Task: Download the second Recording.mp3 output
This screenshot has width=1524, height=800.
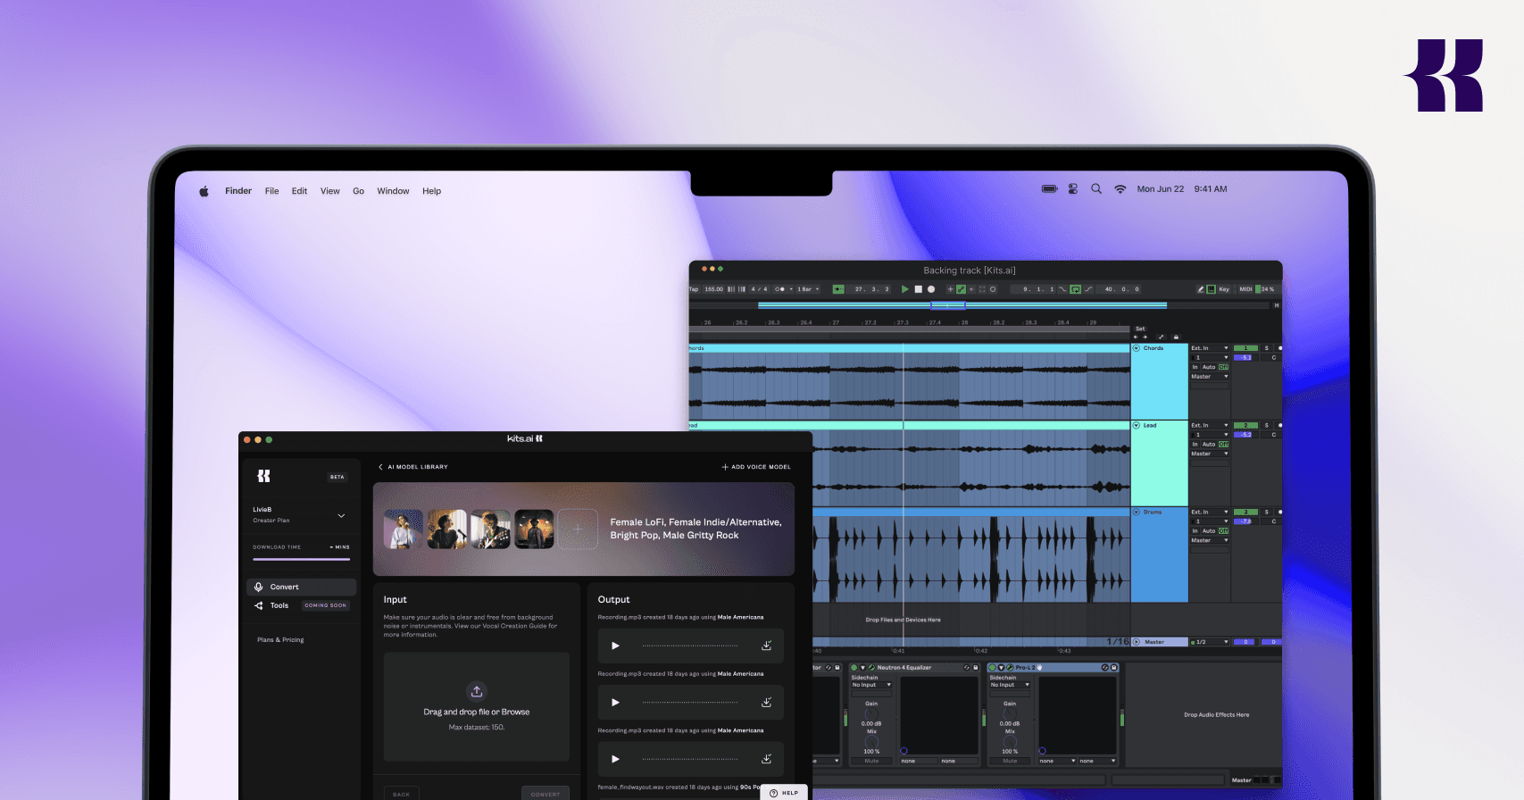Action: (766, 703)
